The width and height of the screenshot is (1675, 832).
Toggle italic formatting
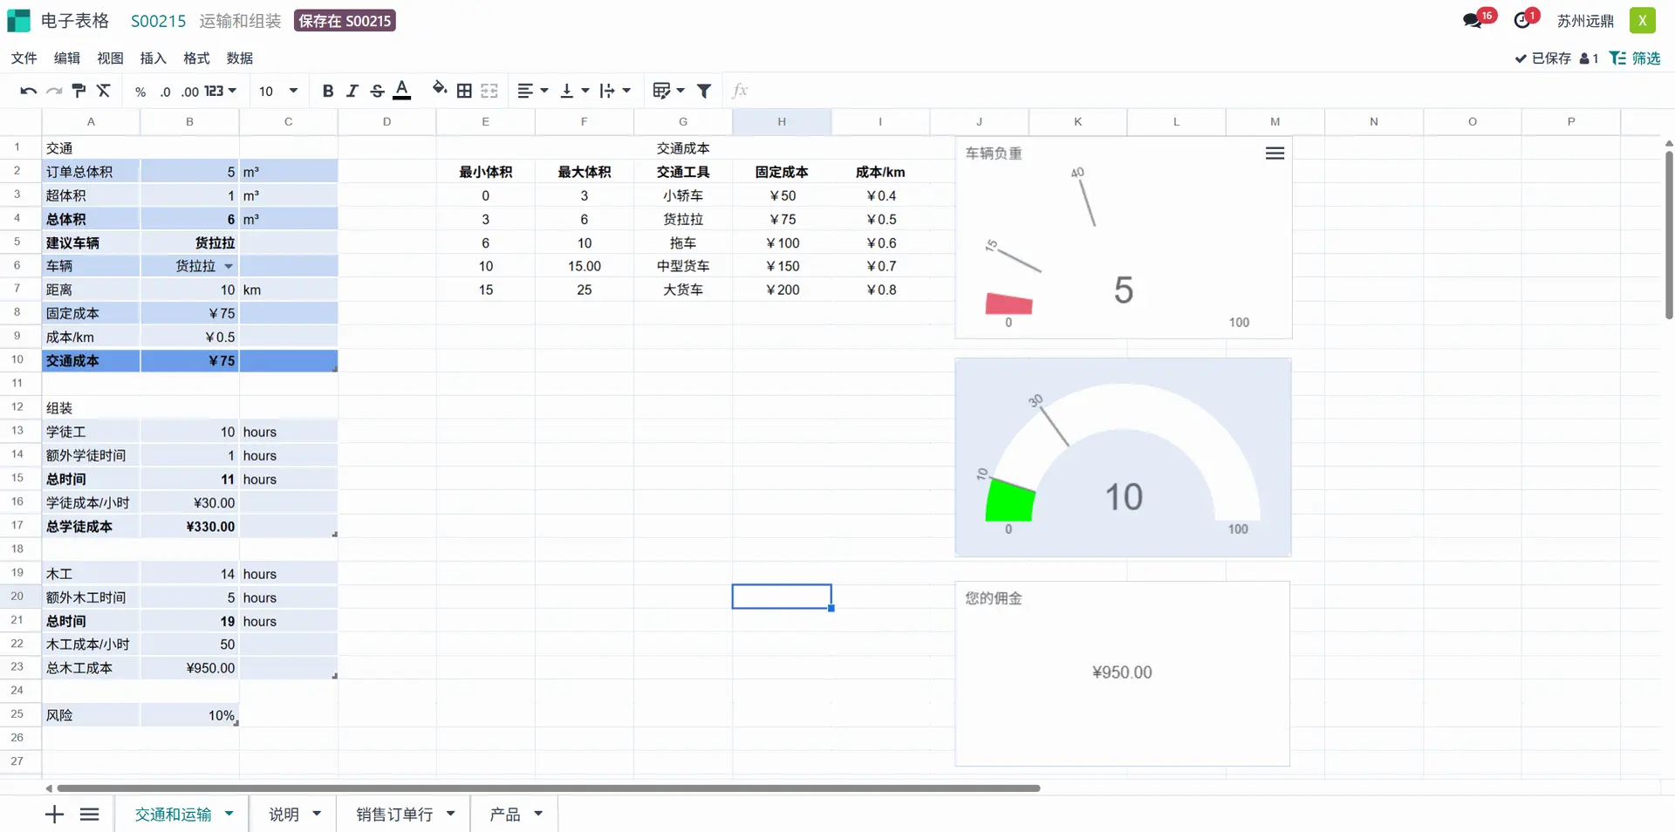pos(352,91)
